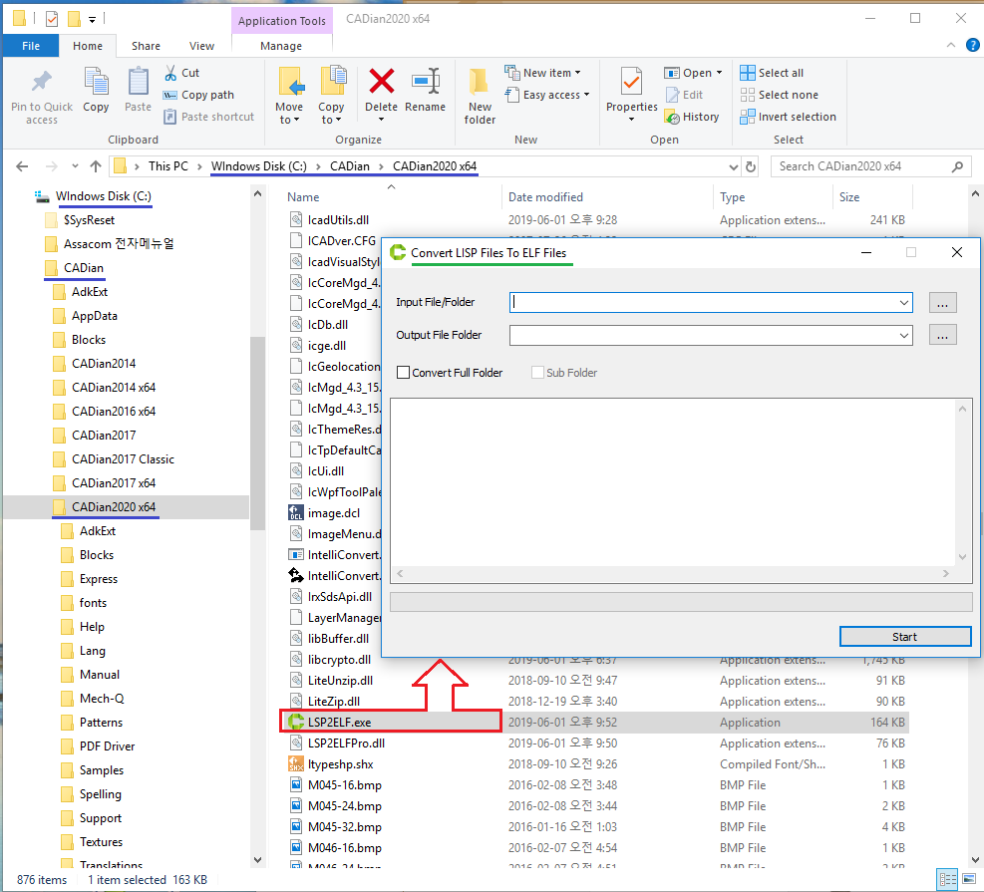984x892 pixels.
Task: Click the New folder icon
Action: click(480, 82)
